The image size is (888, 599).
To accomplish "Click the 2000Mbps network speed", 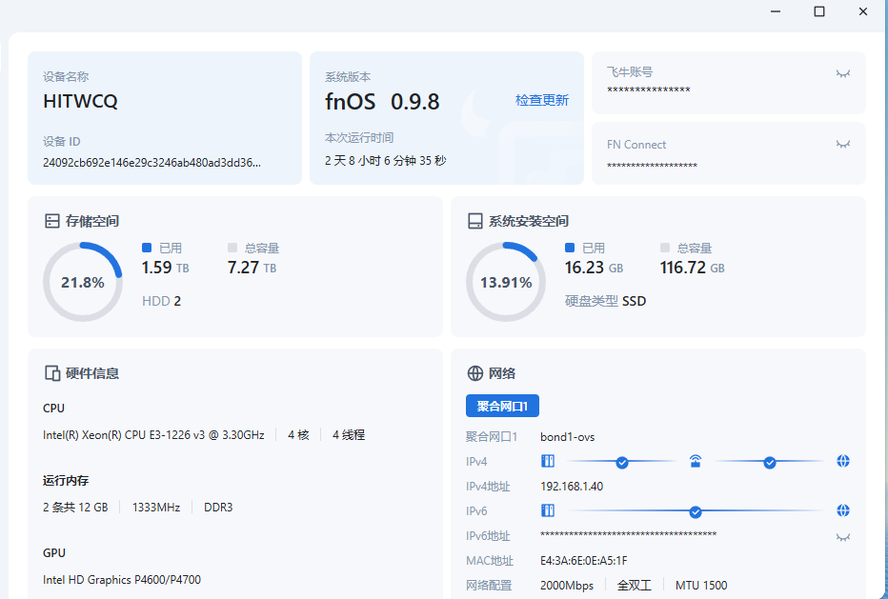I will coord(567,586).
